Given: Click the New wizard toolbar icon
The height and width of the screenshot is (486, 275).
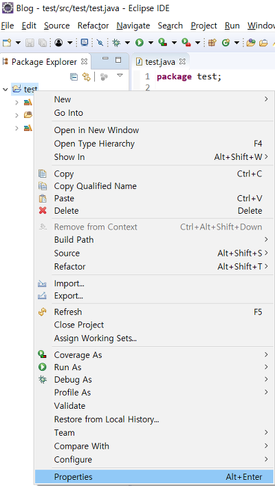Looking at the screenshot, I should [x=6, y=43].
